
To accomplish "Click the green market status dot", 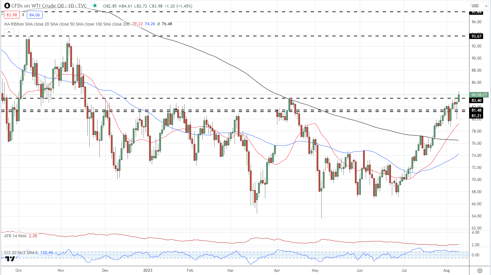I will (x=95, y=6).
